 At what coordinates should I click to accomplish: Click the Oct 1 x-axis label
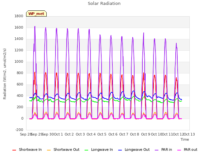58,134
